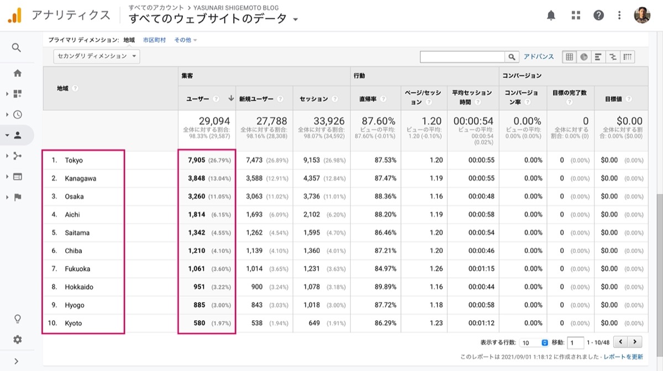Open the Admin gear icon in sidebar
This screenshot has height=371, width=663.
17,340
